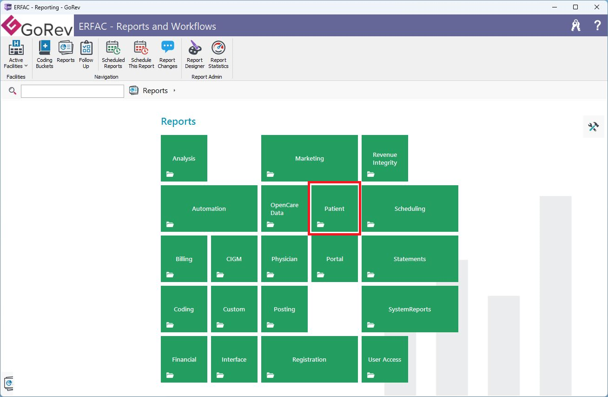Open the OpenCare Data folder tile

(284, 209)
